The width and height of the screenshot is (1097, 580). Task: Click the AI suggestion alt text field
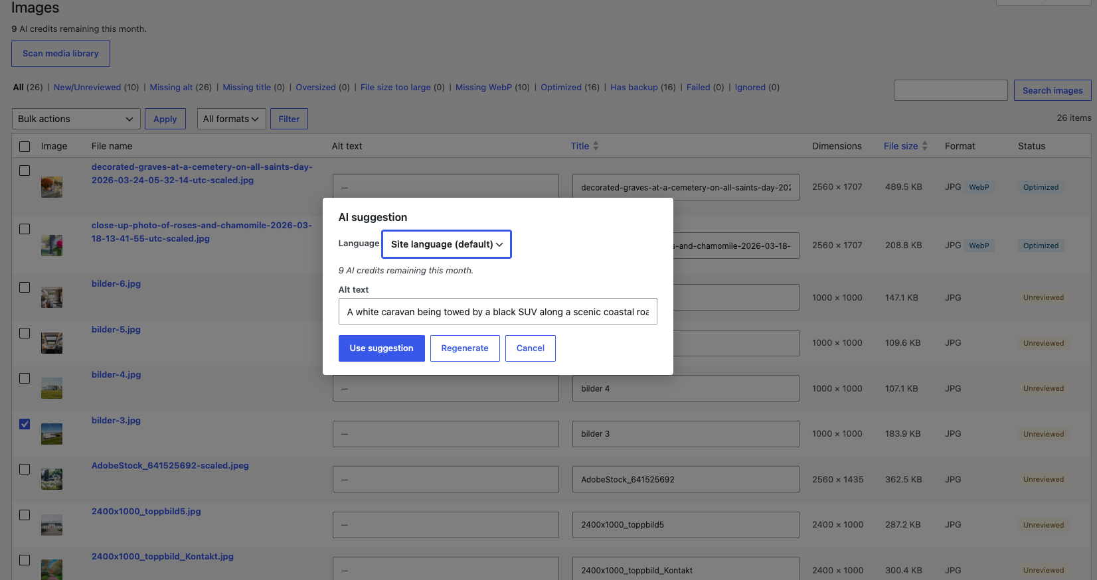[x=498, y=311]
